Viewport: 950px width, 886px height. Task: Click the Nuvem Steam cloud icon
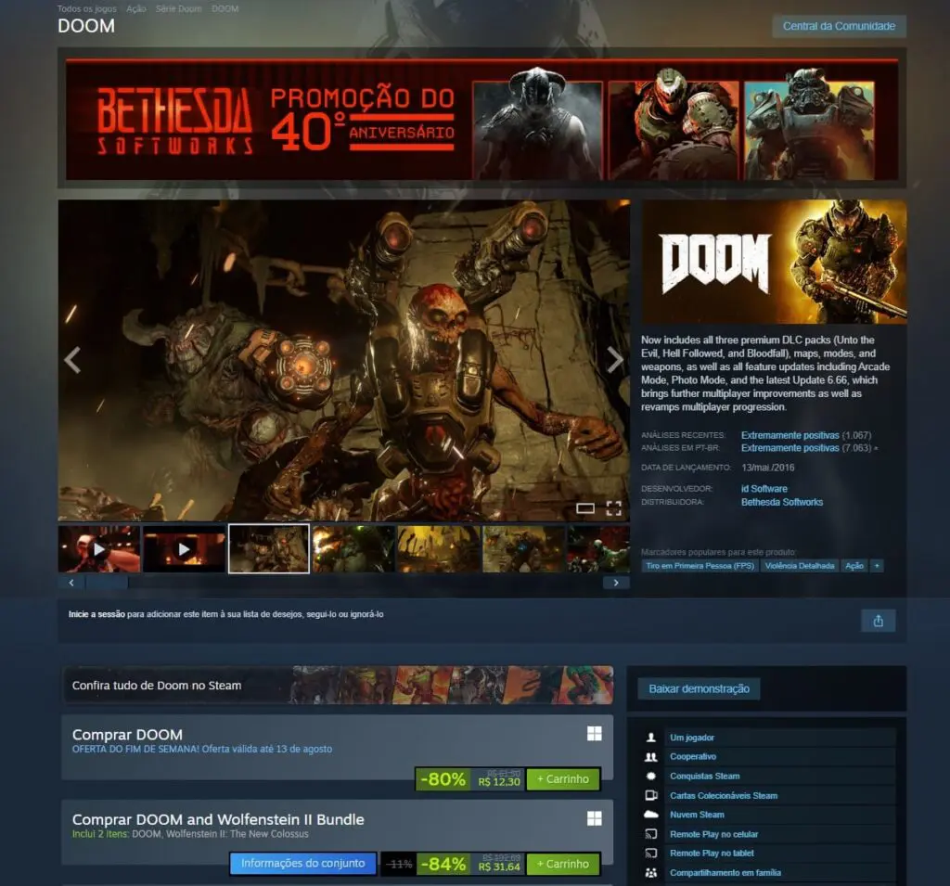(651, 815)
